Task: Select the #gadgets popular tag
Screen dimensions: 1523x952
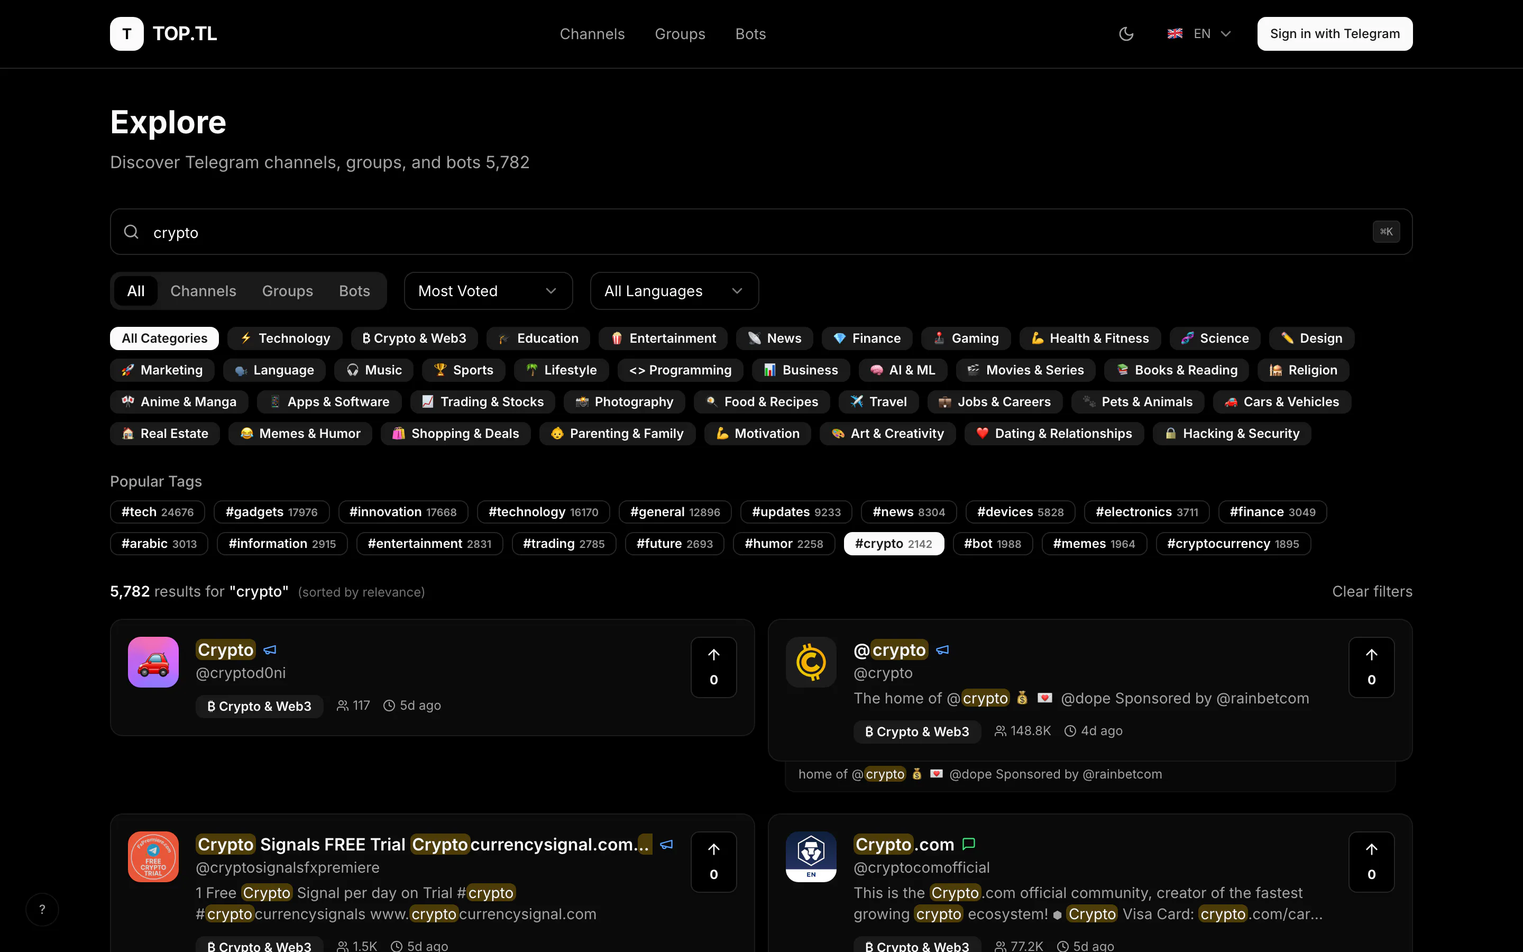Action: (x=272, y=512)
